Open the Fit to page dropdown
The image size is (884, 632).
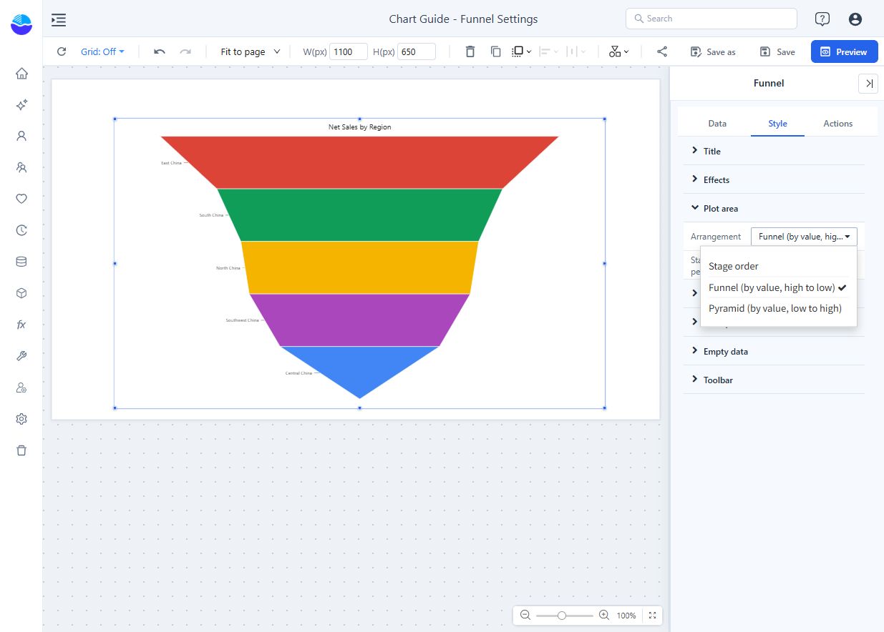point(251,51)
